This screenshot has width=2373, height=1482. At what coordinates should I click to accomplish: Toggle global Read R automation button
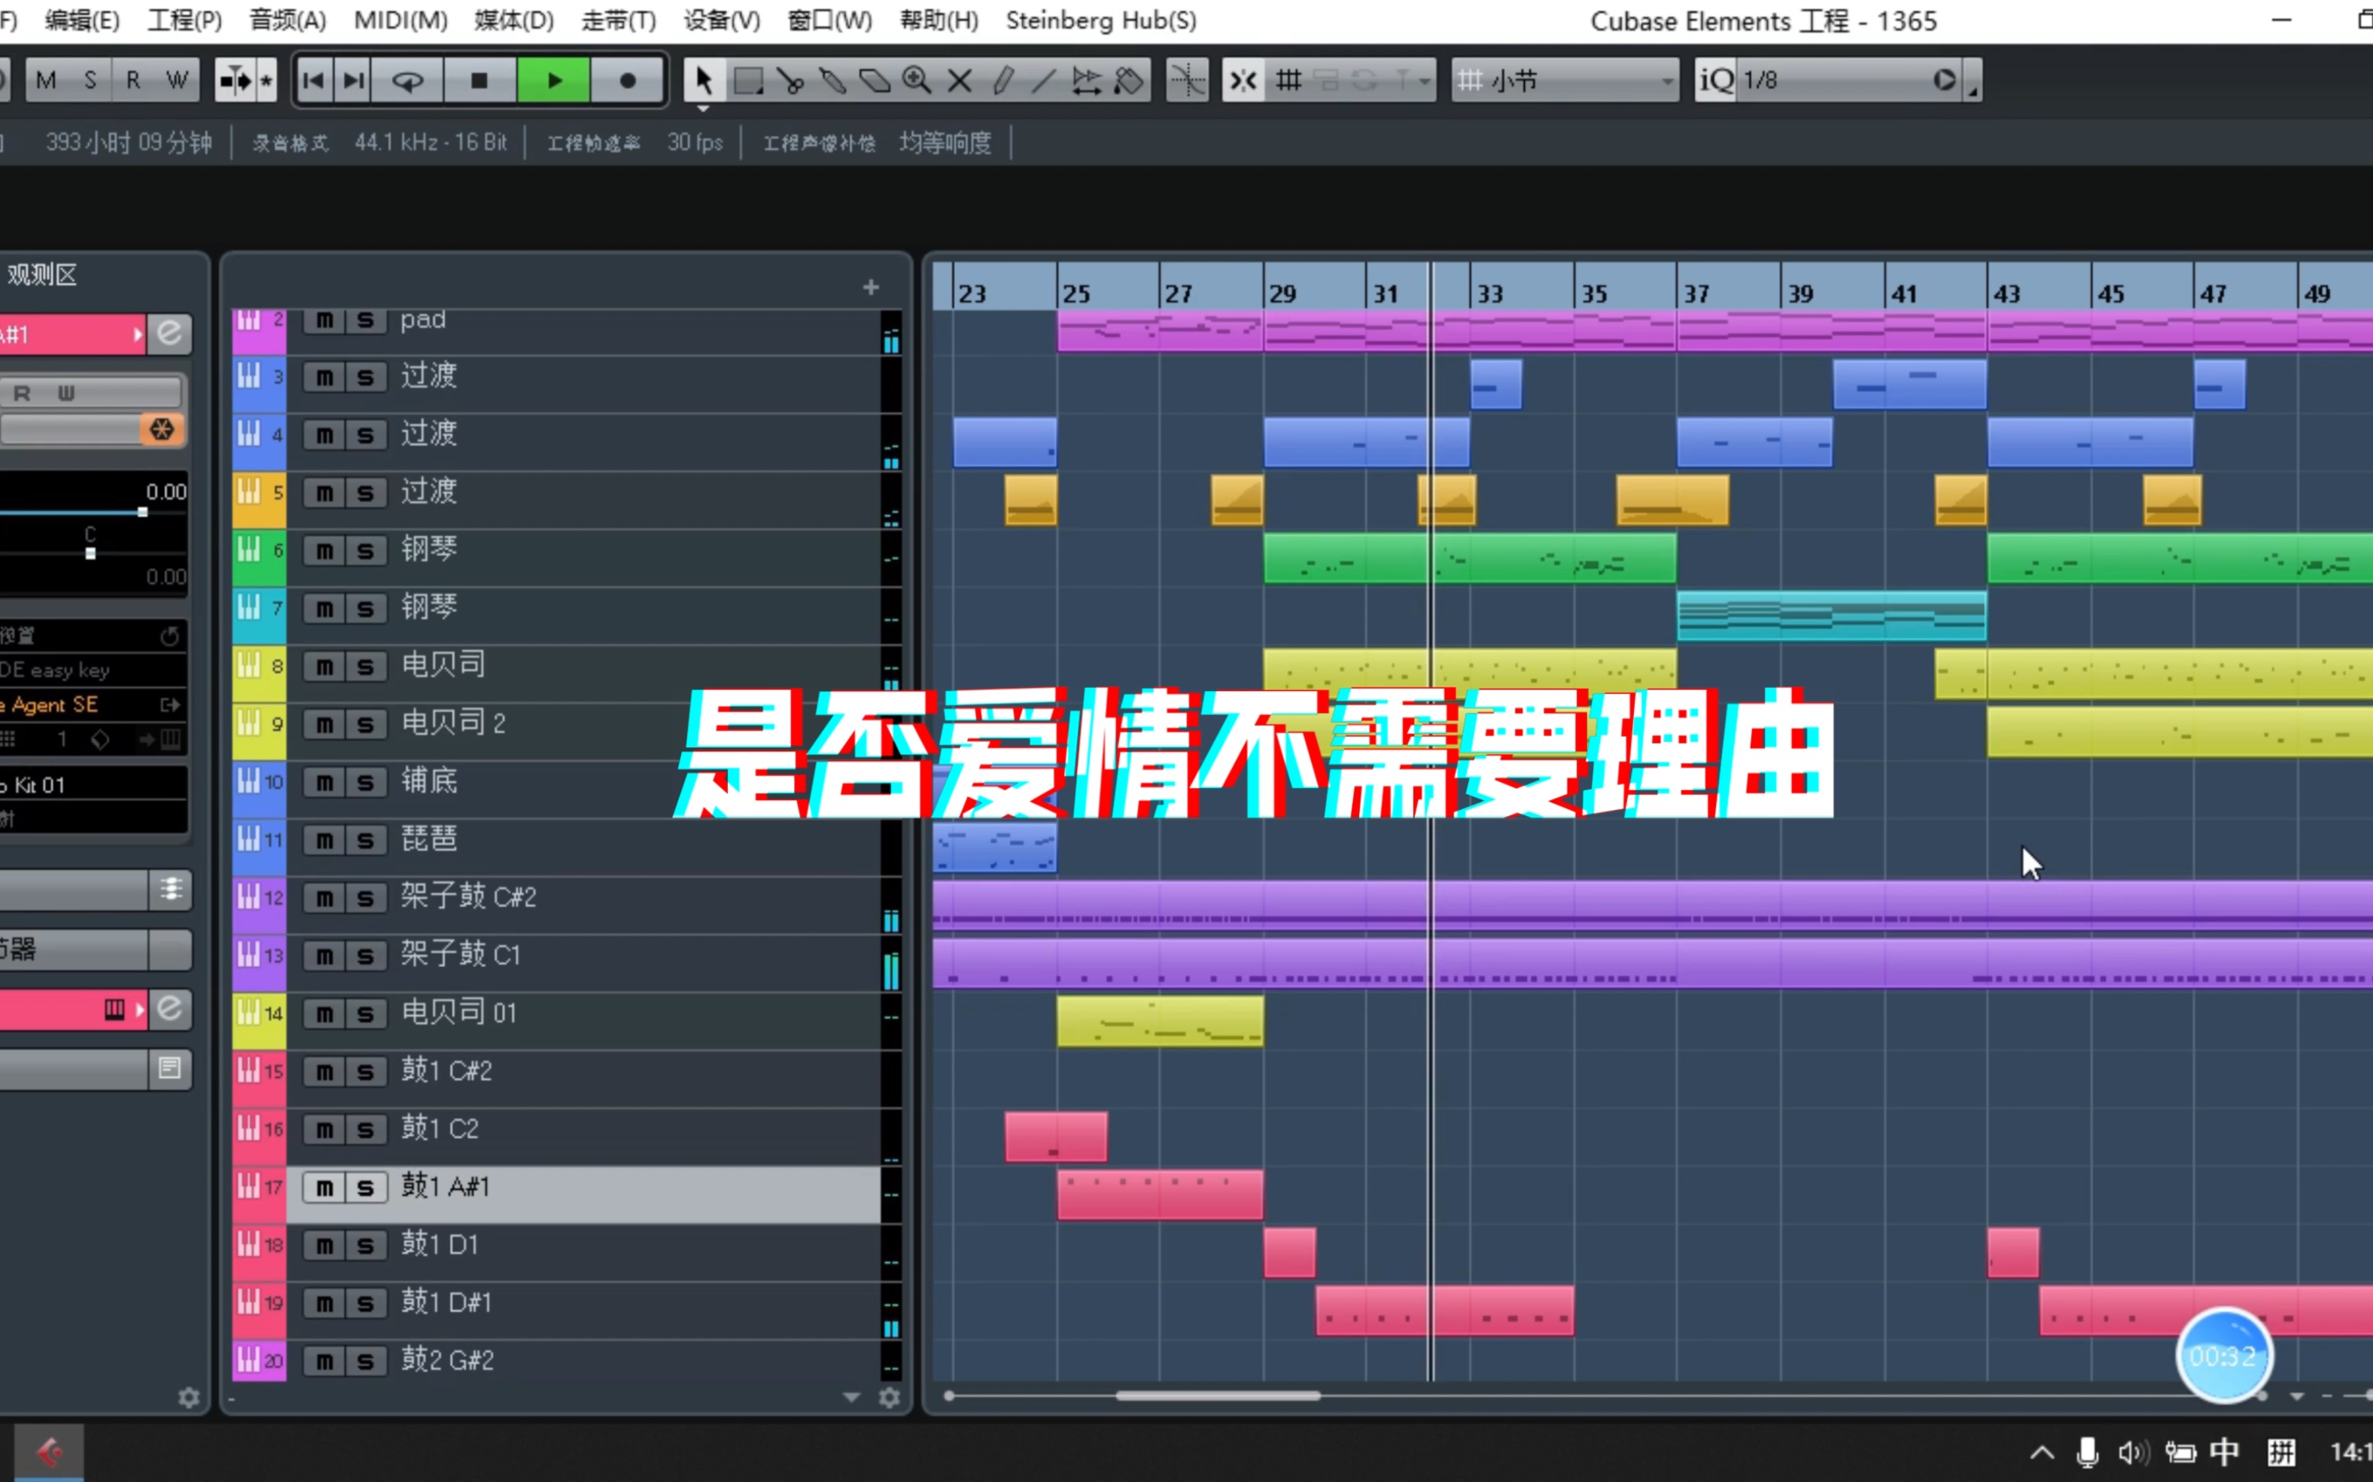point(133,81)
